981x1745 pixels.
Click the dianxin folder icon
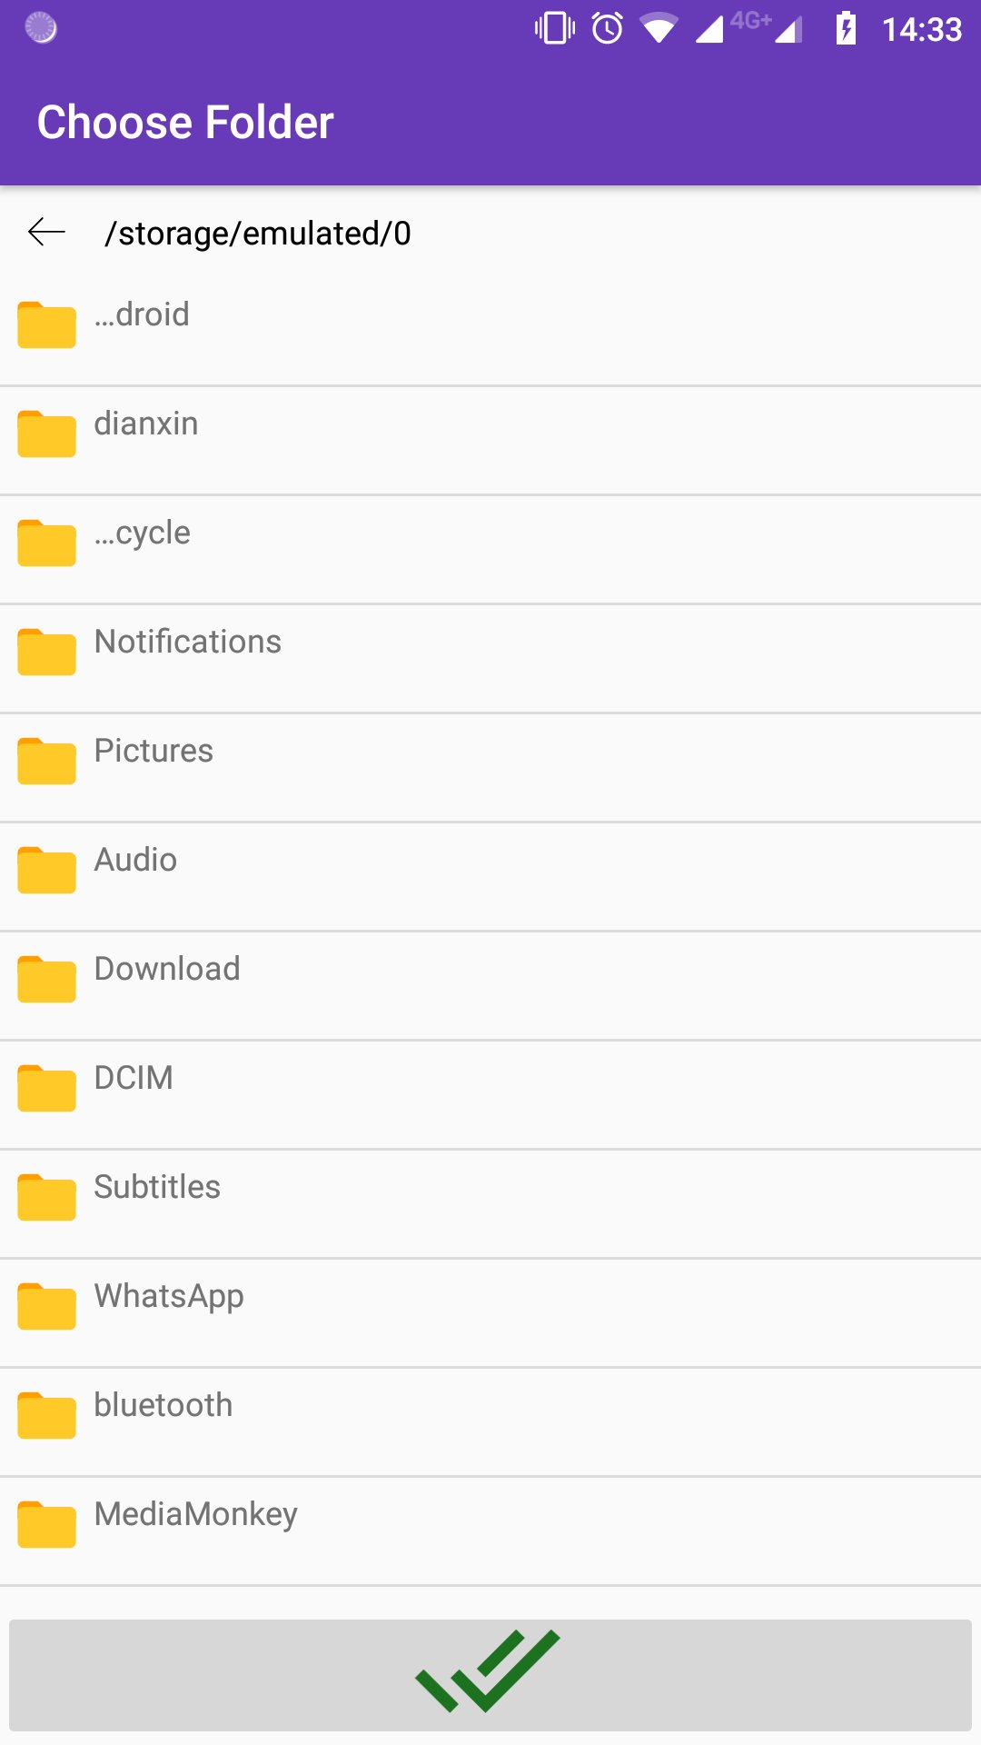click(x=46, y=434)
